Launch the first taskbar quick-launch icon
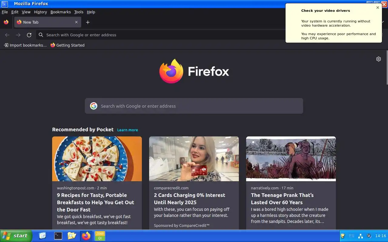Image resolution: width=388 pixels, height=242 pixels. pyautogui.click(x=42, y=236)
